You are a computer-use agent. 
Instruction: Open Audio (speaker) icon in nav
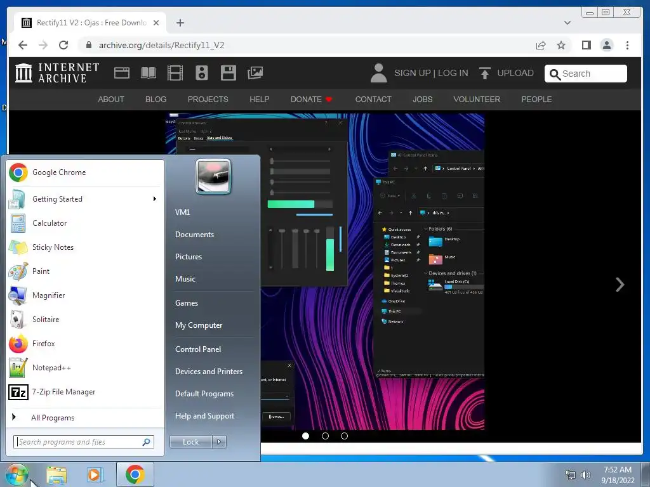pos(202,73)
